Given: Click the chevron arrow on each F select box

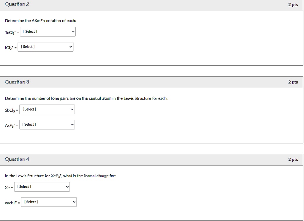Looking at the screenshot, I should [74, 202].
